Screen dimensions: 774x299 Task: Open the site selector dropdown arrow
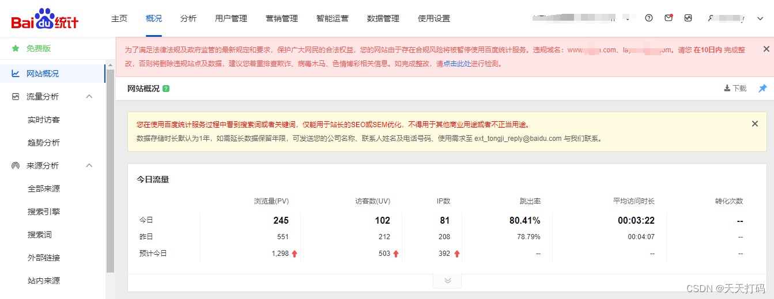coord(628,19)
